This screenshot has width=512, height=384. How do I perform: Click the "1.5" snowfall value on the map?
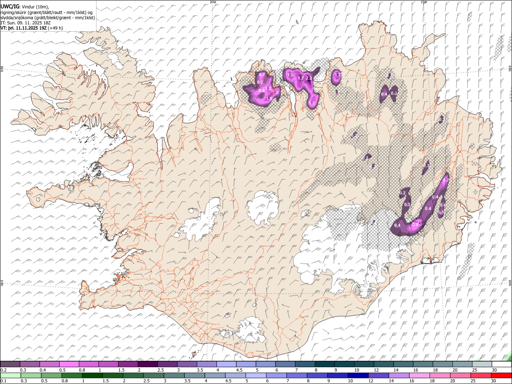[290, 75]
